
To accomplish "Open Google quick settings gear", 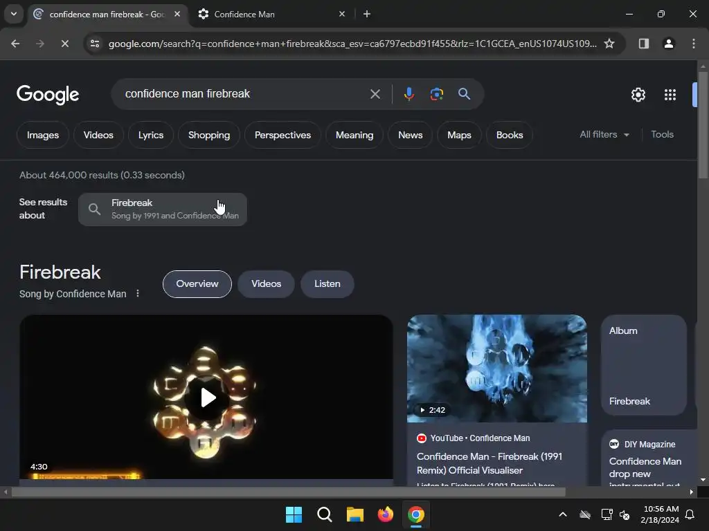I will coord(638,95).
